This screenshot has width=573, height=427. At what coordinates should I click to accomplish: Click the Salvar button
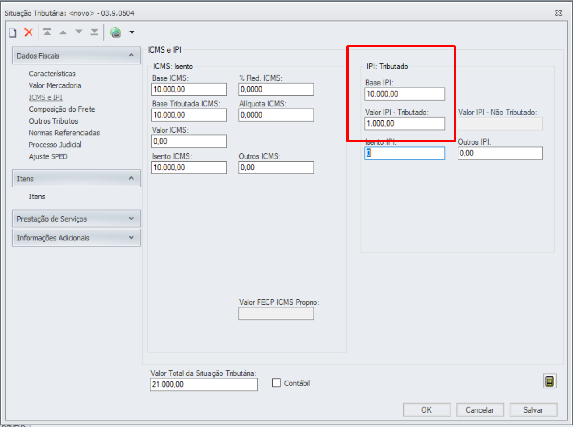[x=533, y=410]
